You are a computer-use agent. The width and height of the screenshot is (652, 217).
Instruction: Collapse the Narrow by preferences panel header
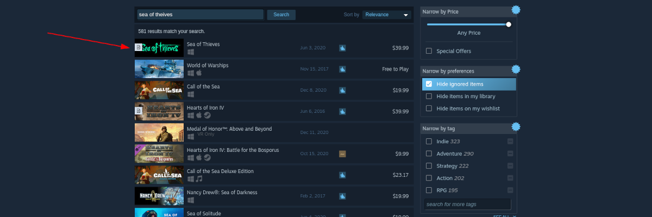(468, 71)
